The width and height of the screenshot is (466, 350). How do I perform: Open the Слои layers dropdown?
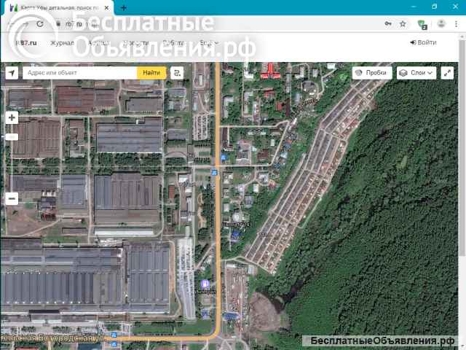click(x=416, y=73)
